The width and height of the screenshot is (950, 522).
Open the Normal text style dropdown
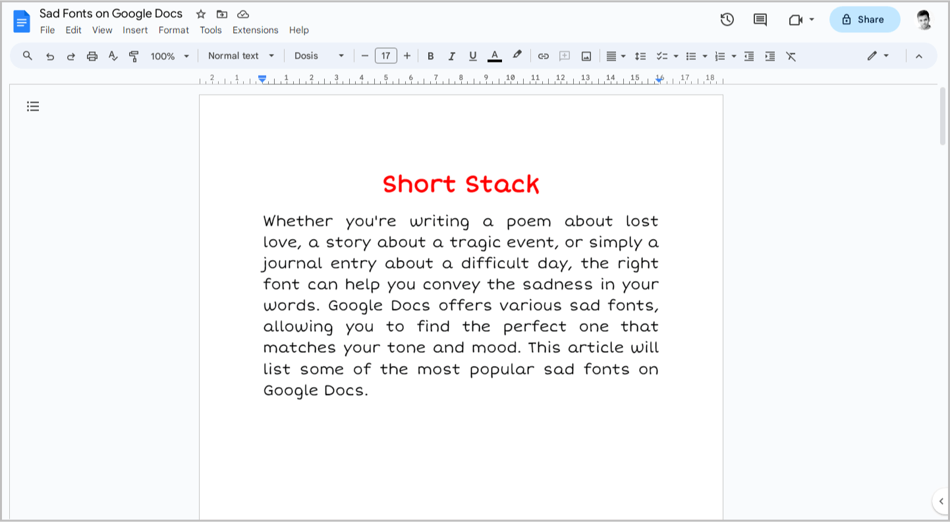click(x=240, y=56)
